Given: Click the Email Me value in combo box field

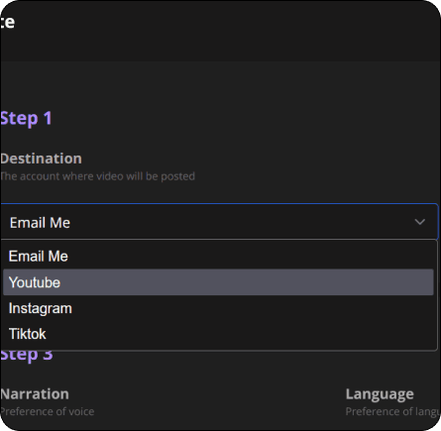Looking at the screenshot, I should pos(40,223).
